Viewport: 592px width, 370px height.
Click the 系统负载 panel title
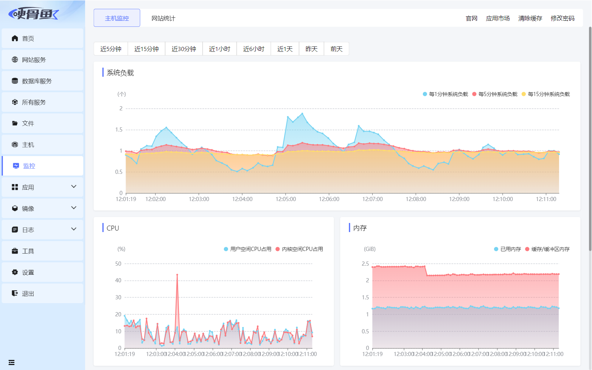120,73
